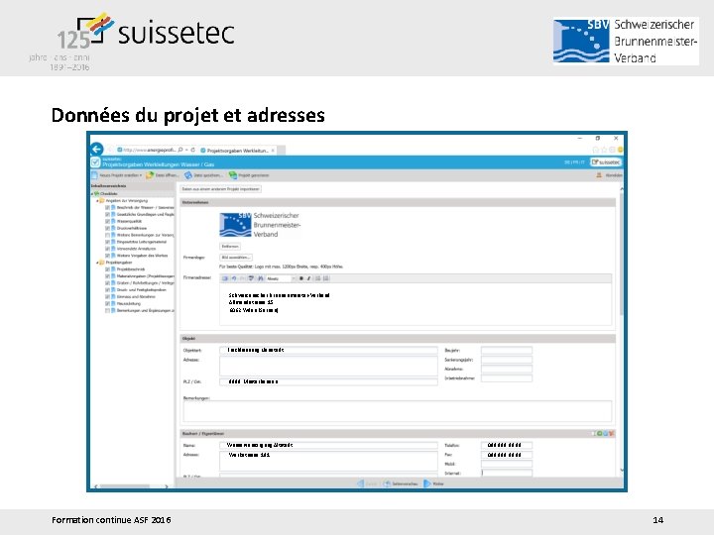The height and width of the screenshot is (535, 714).
Task: Click the checkmark app logo in blue header
Action: (x=95, y=161)
